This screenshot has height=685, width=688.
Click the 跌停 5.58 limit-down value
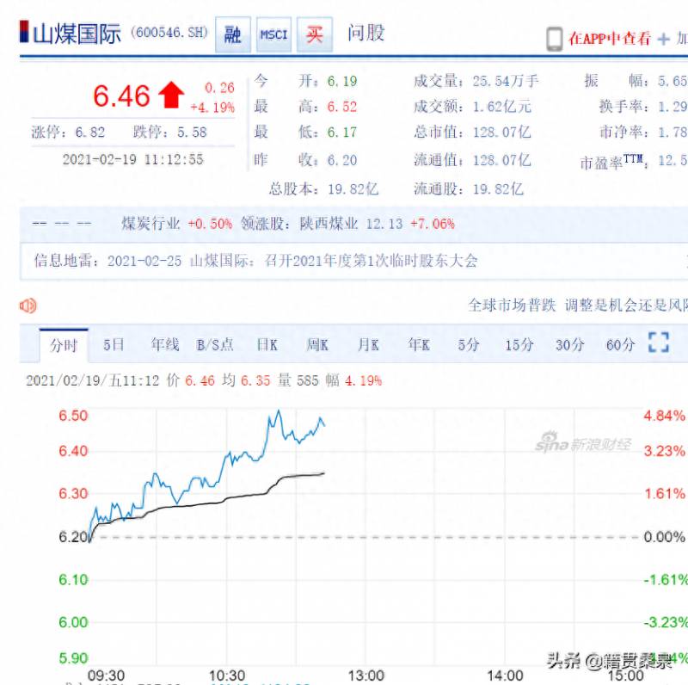coord(192,133)
